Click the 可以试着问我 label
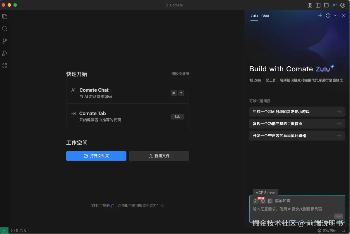This screenshot has width=350, height=234. tap(260, 101)
